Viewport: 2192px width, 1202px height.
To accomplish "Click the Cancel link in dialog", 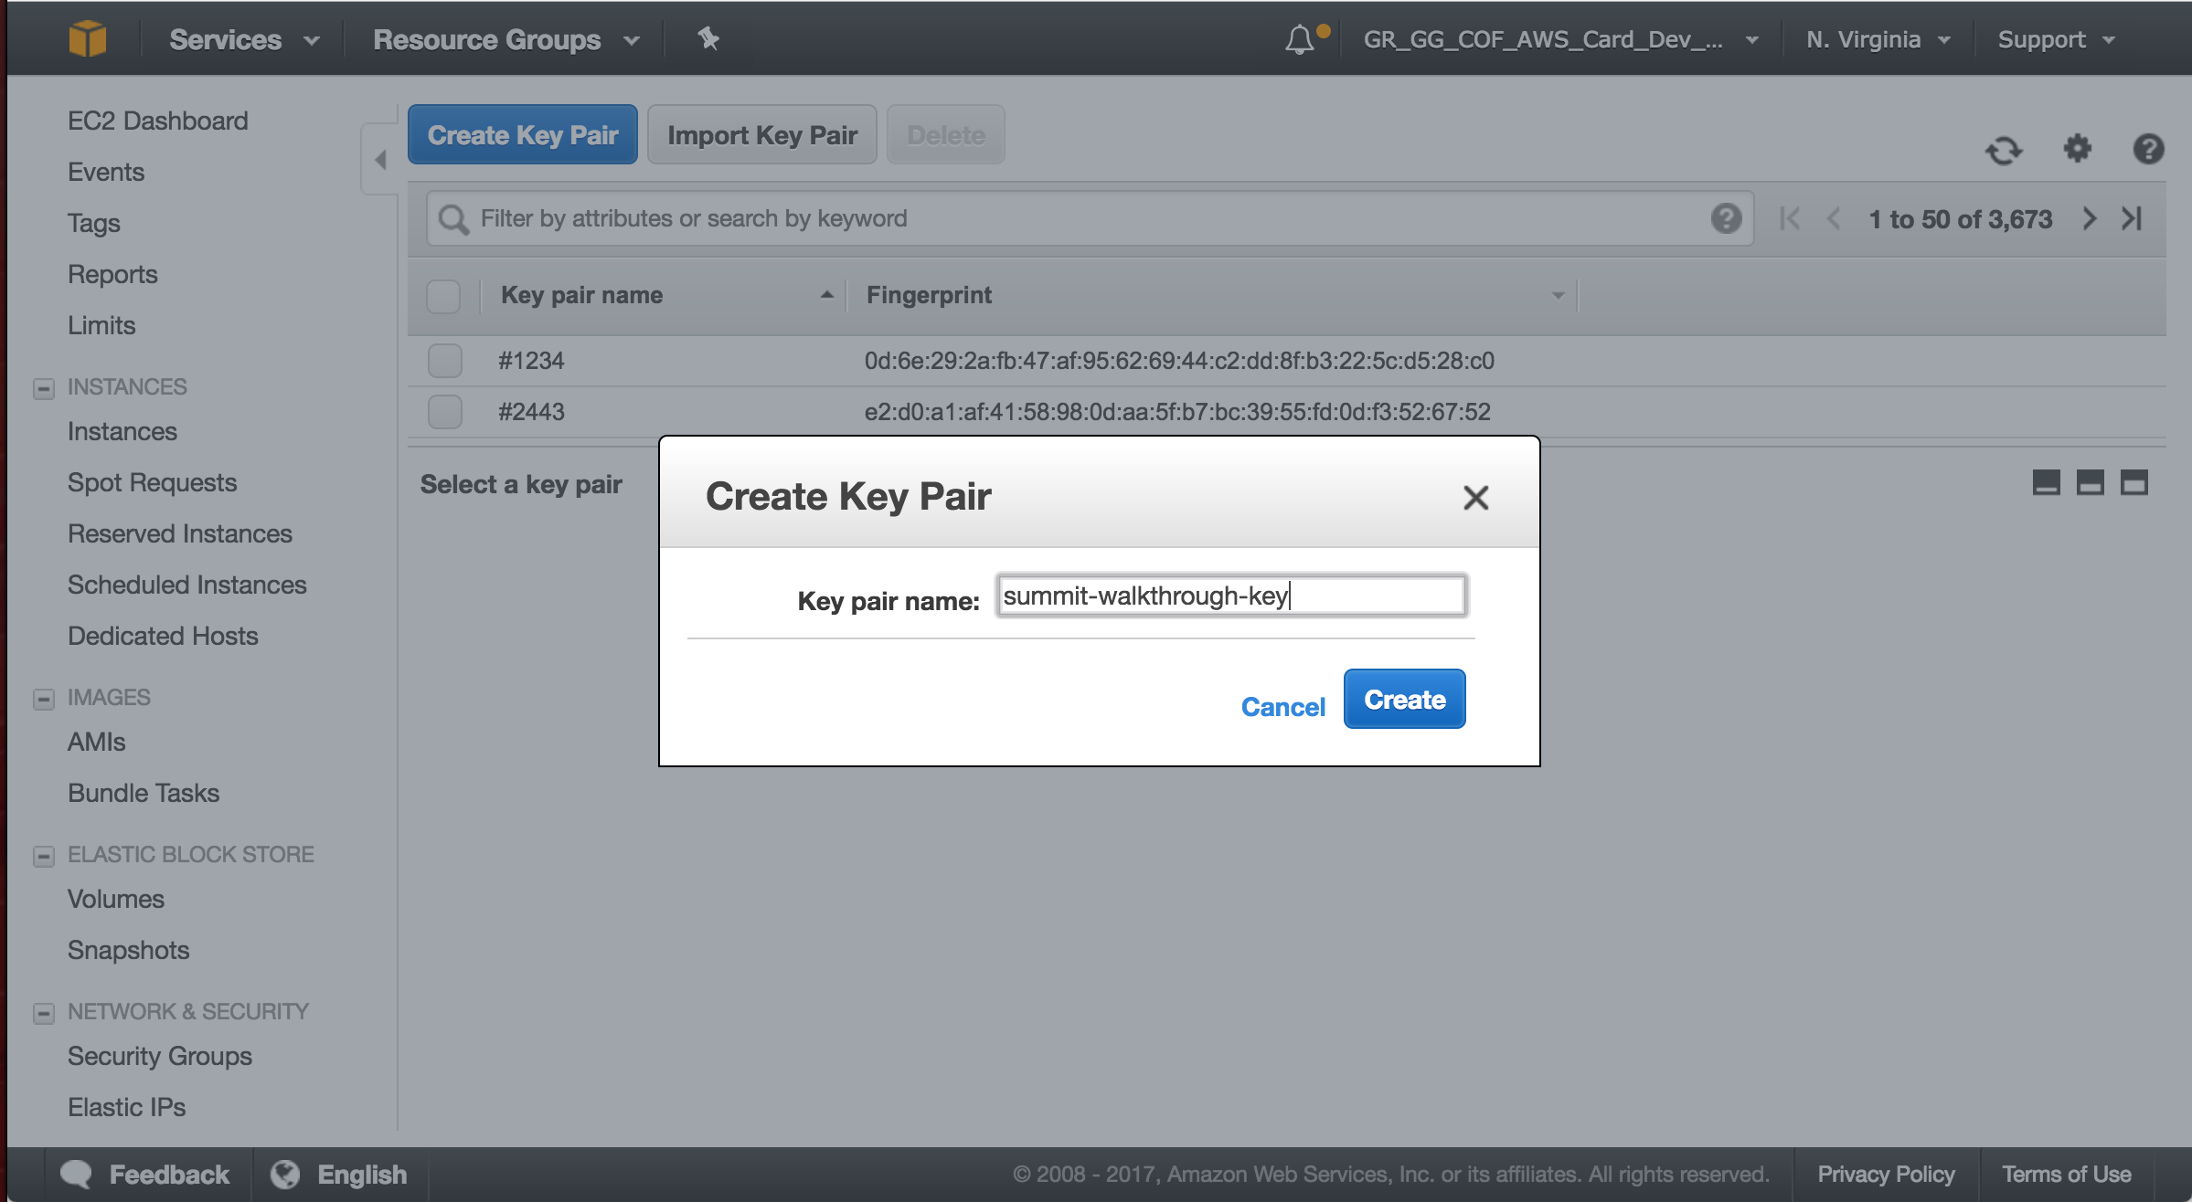I will click(1282, 707).
